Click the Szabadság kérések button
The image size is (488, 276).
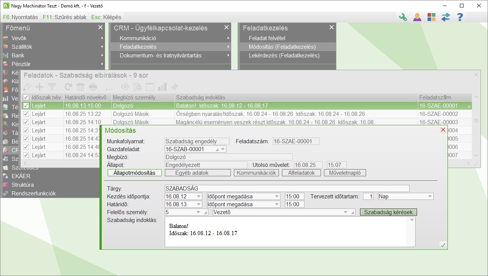tap(388, 212)
